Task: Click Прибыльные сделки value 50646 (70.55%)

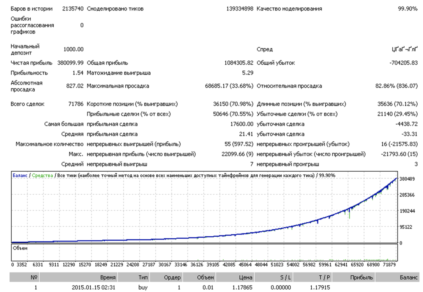Action: point(233,114)
